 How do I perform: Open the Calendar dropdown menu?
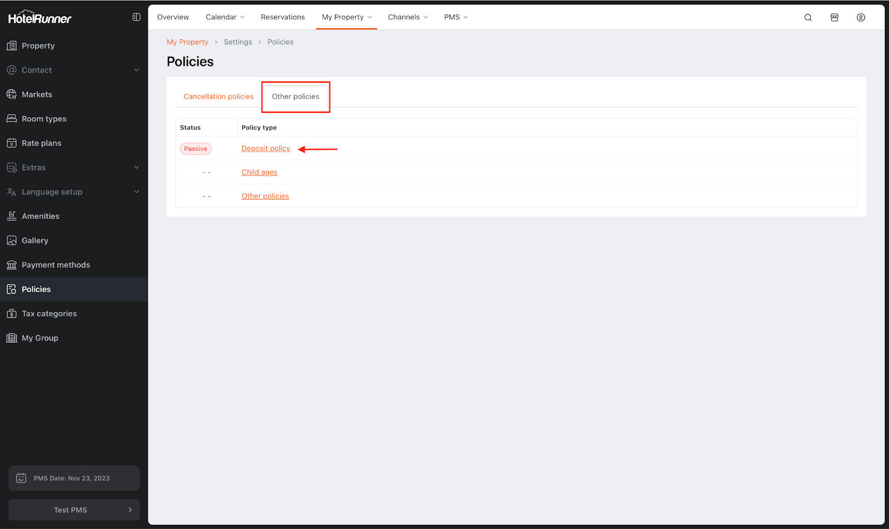[225, 17]
